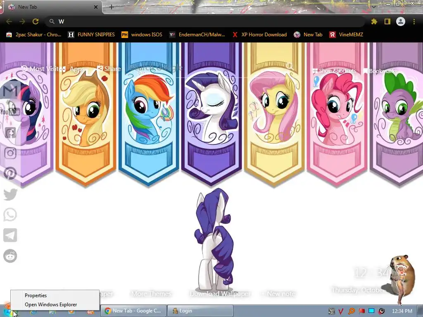
Task: Open Internet Explorer pinned taskbar icon
Action: point(33,312)
